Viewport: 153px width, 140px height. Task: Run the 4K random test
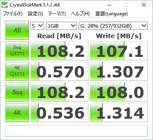point(17,113)
